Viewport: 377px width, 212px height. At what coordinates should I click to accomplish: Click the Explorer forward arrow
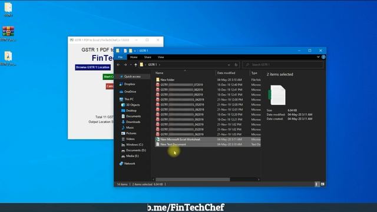125,65
